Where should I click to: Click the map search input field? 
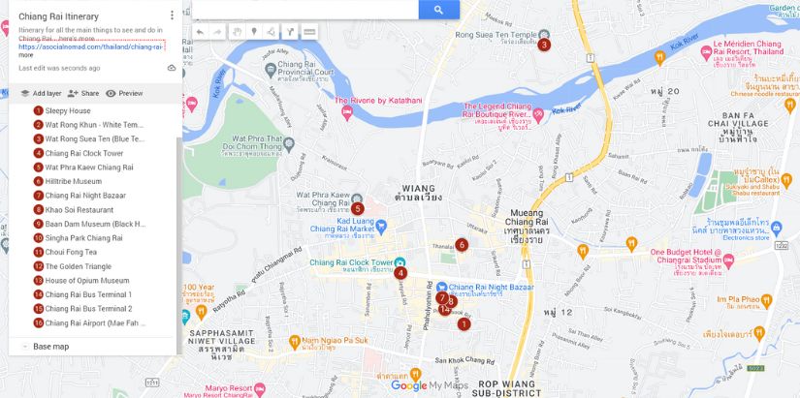(x=305, y=10)
